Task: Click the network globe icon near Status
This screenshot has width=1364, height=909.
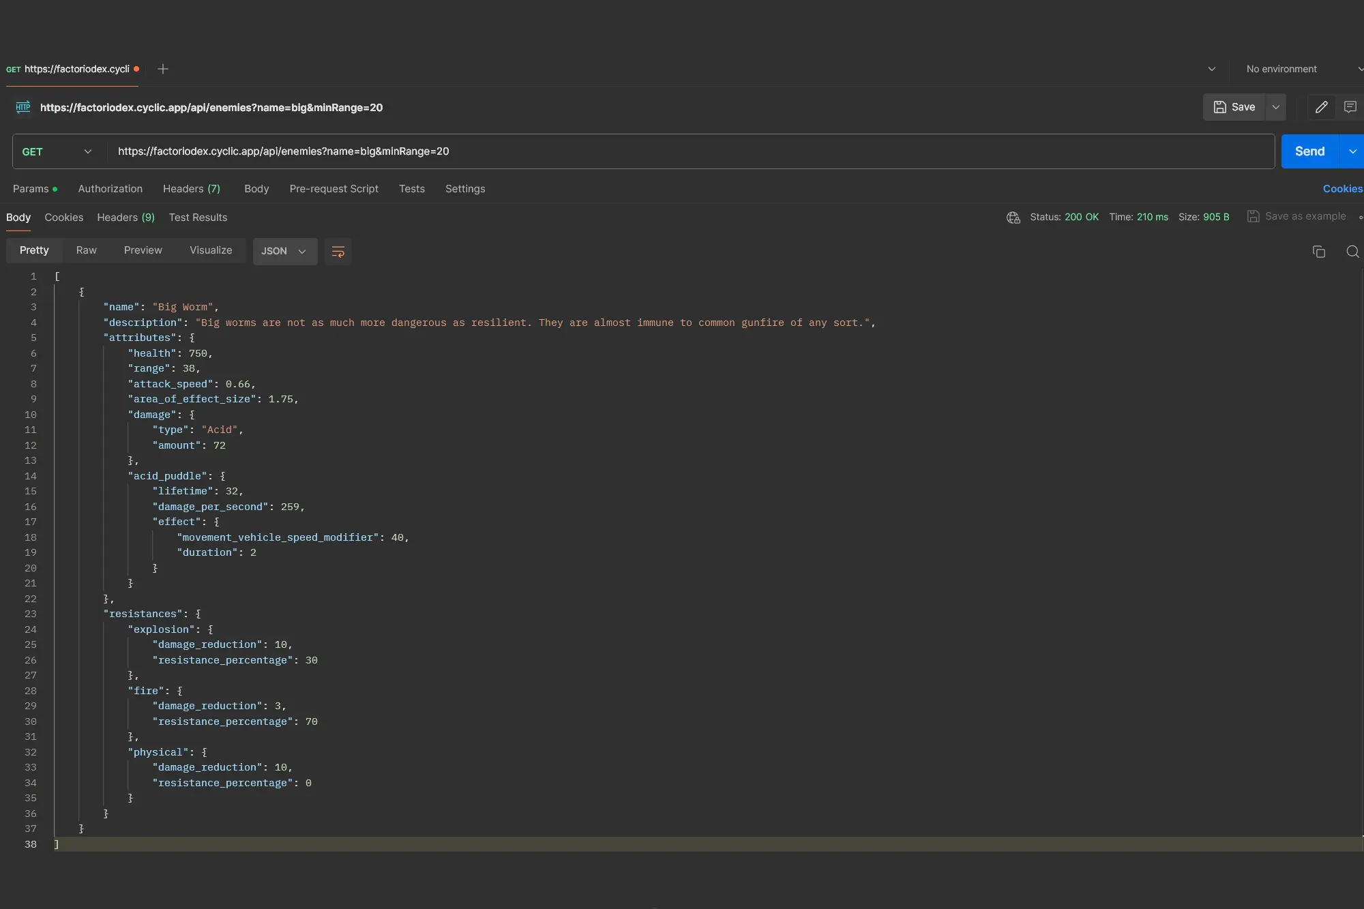Action: coord(1013,217)
